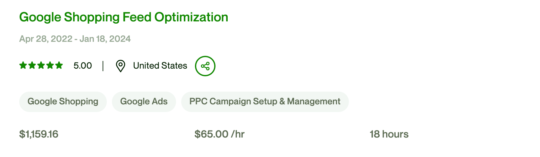Click the 18 hours worked text
This screenshot has height=157, width=540.
(x=389, y=134)
